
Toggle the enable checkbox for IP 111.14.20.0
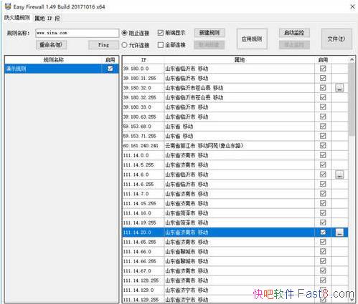click(323, 232)
